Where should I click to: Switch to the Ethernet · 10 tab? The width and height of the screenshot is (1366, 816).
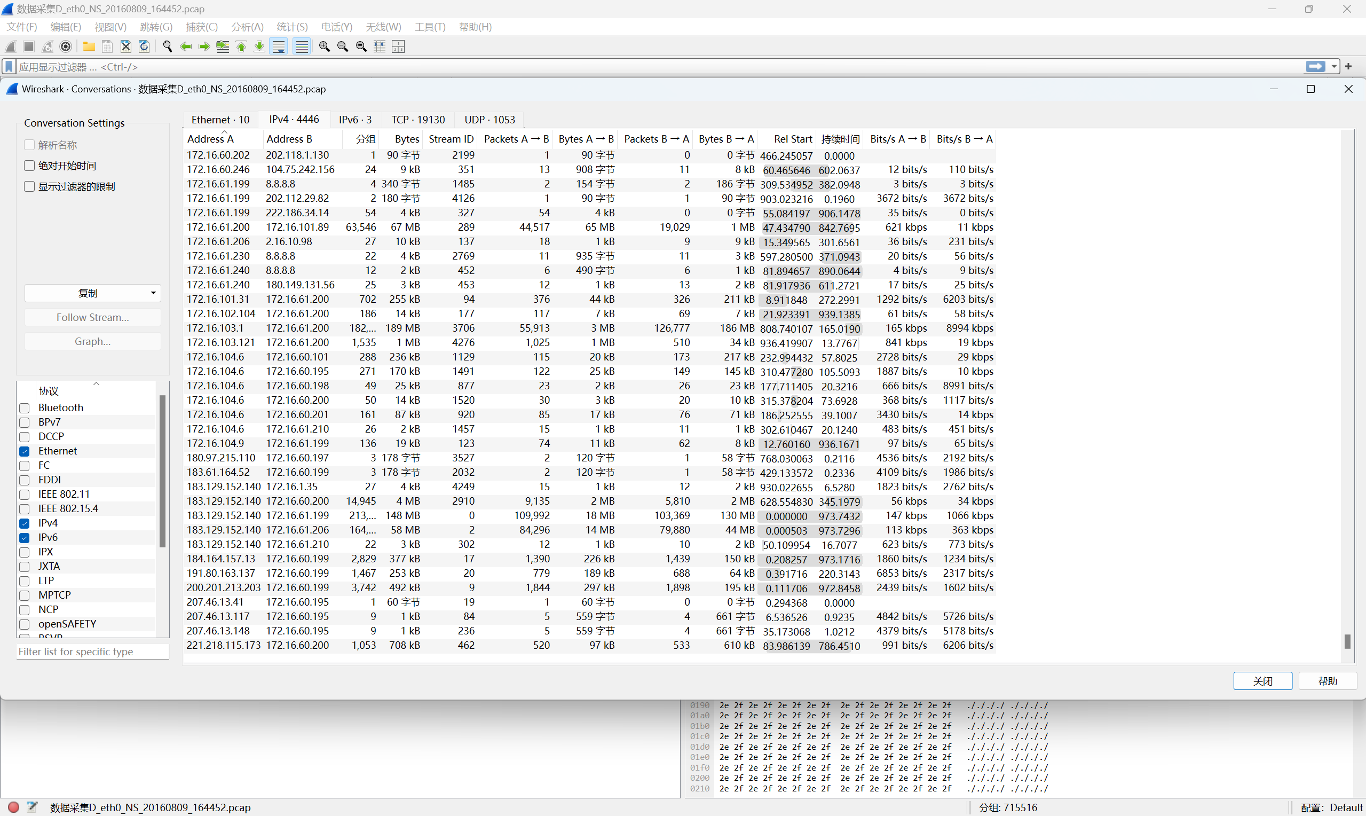(x=220, y=119)
